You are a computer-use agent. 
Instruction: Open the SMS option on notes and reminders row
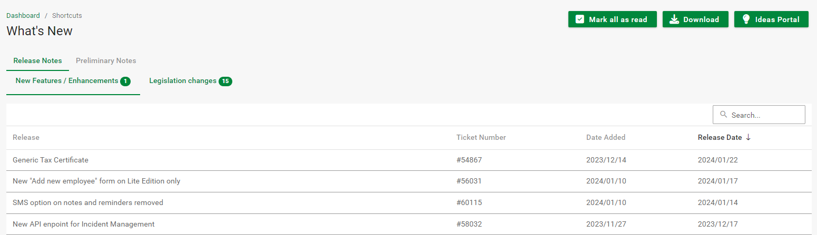(88, 202)
